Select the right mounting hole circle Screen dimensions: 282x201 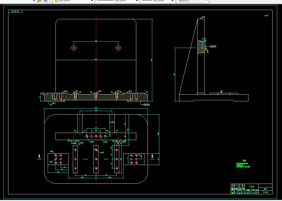coord(118,48)
